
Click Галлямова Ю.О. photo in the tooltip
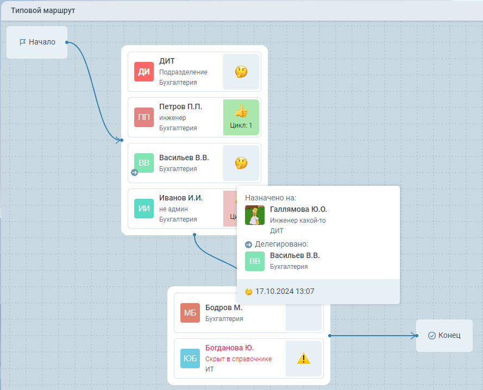click(255, 215)
